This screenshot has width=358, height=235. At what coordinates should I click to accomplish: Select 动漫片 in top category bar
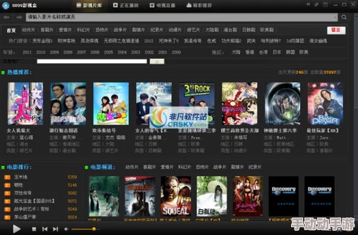click(175, 30)
